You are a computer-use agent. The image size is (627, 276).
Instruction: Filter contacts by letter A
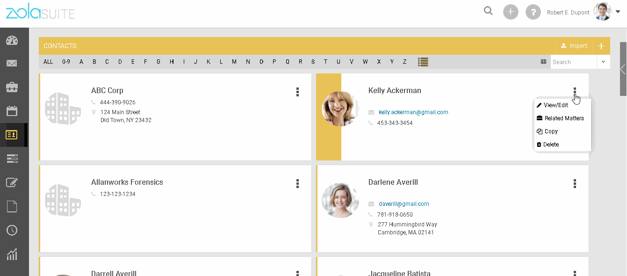tap(81, 62)
